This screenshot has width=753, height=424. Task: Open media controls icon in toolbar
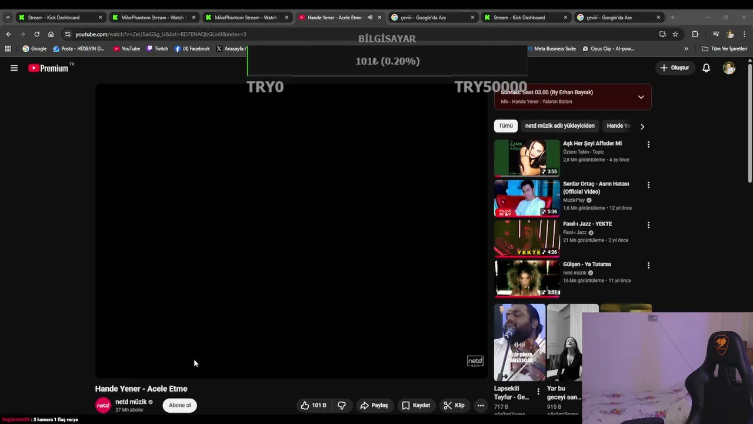tap(716, 34)
